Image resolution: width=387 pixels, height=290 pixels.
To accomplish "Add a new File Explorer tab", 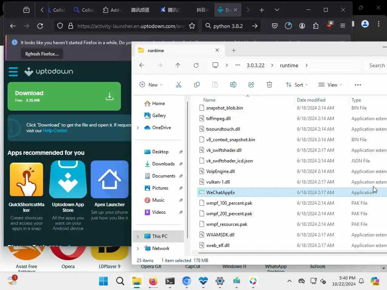I will coord(234,51).
